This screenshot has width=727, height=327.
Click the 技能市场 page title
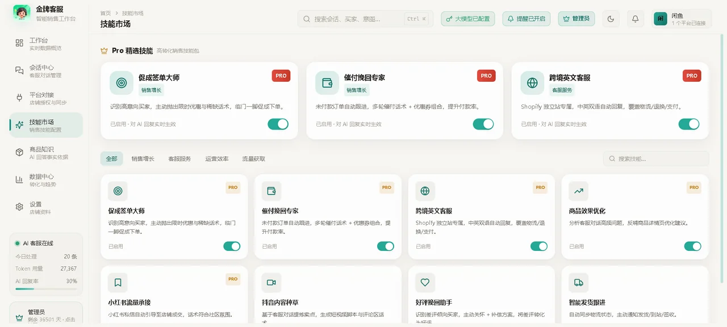tap(115, 24)
